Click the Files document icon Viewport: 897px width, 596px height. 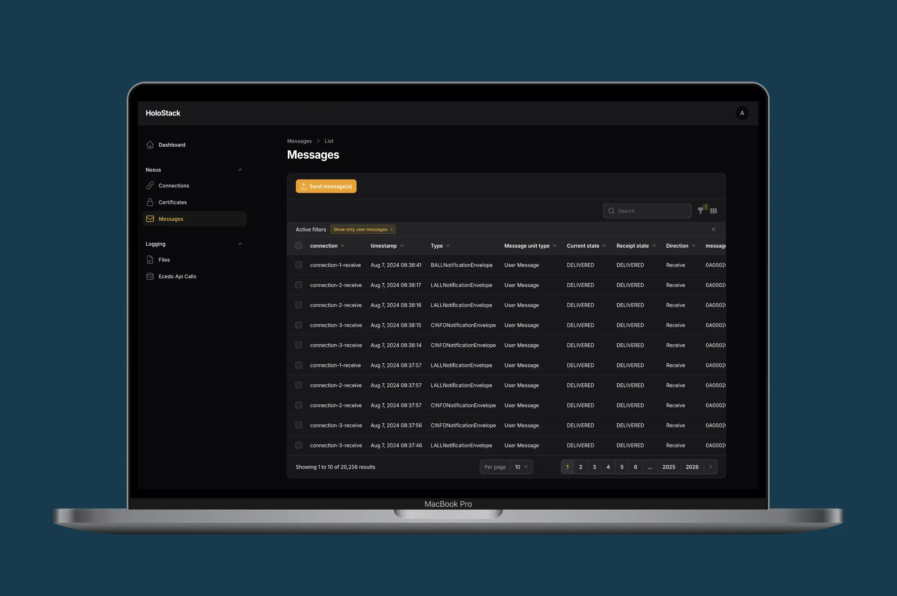[x=150, y=260]
